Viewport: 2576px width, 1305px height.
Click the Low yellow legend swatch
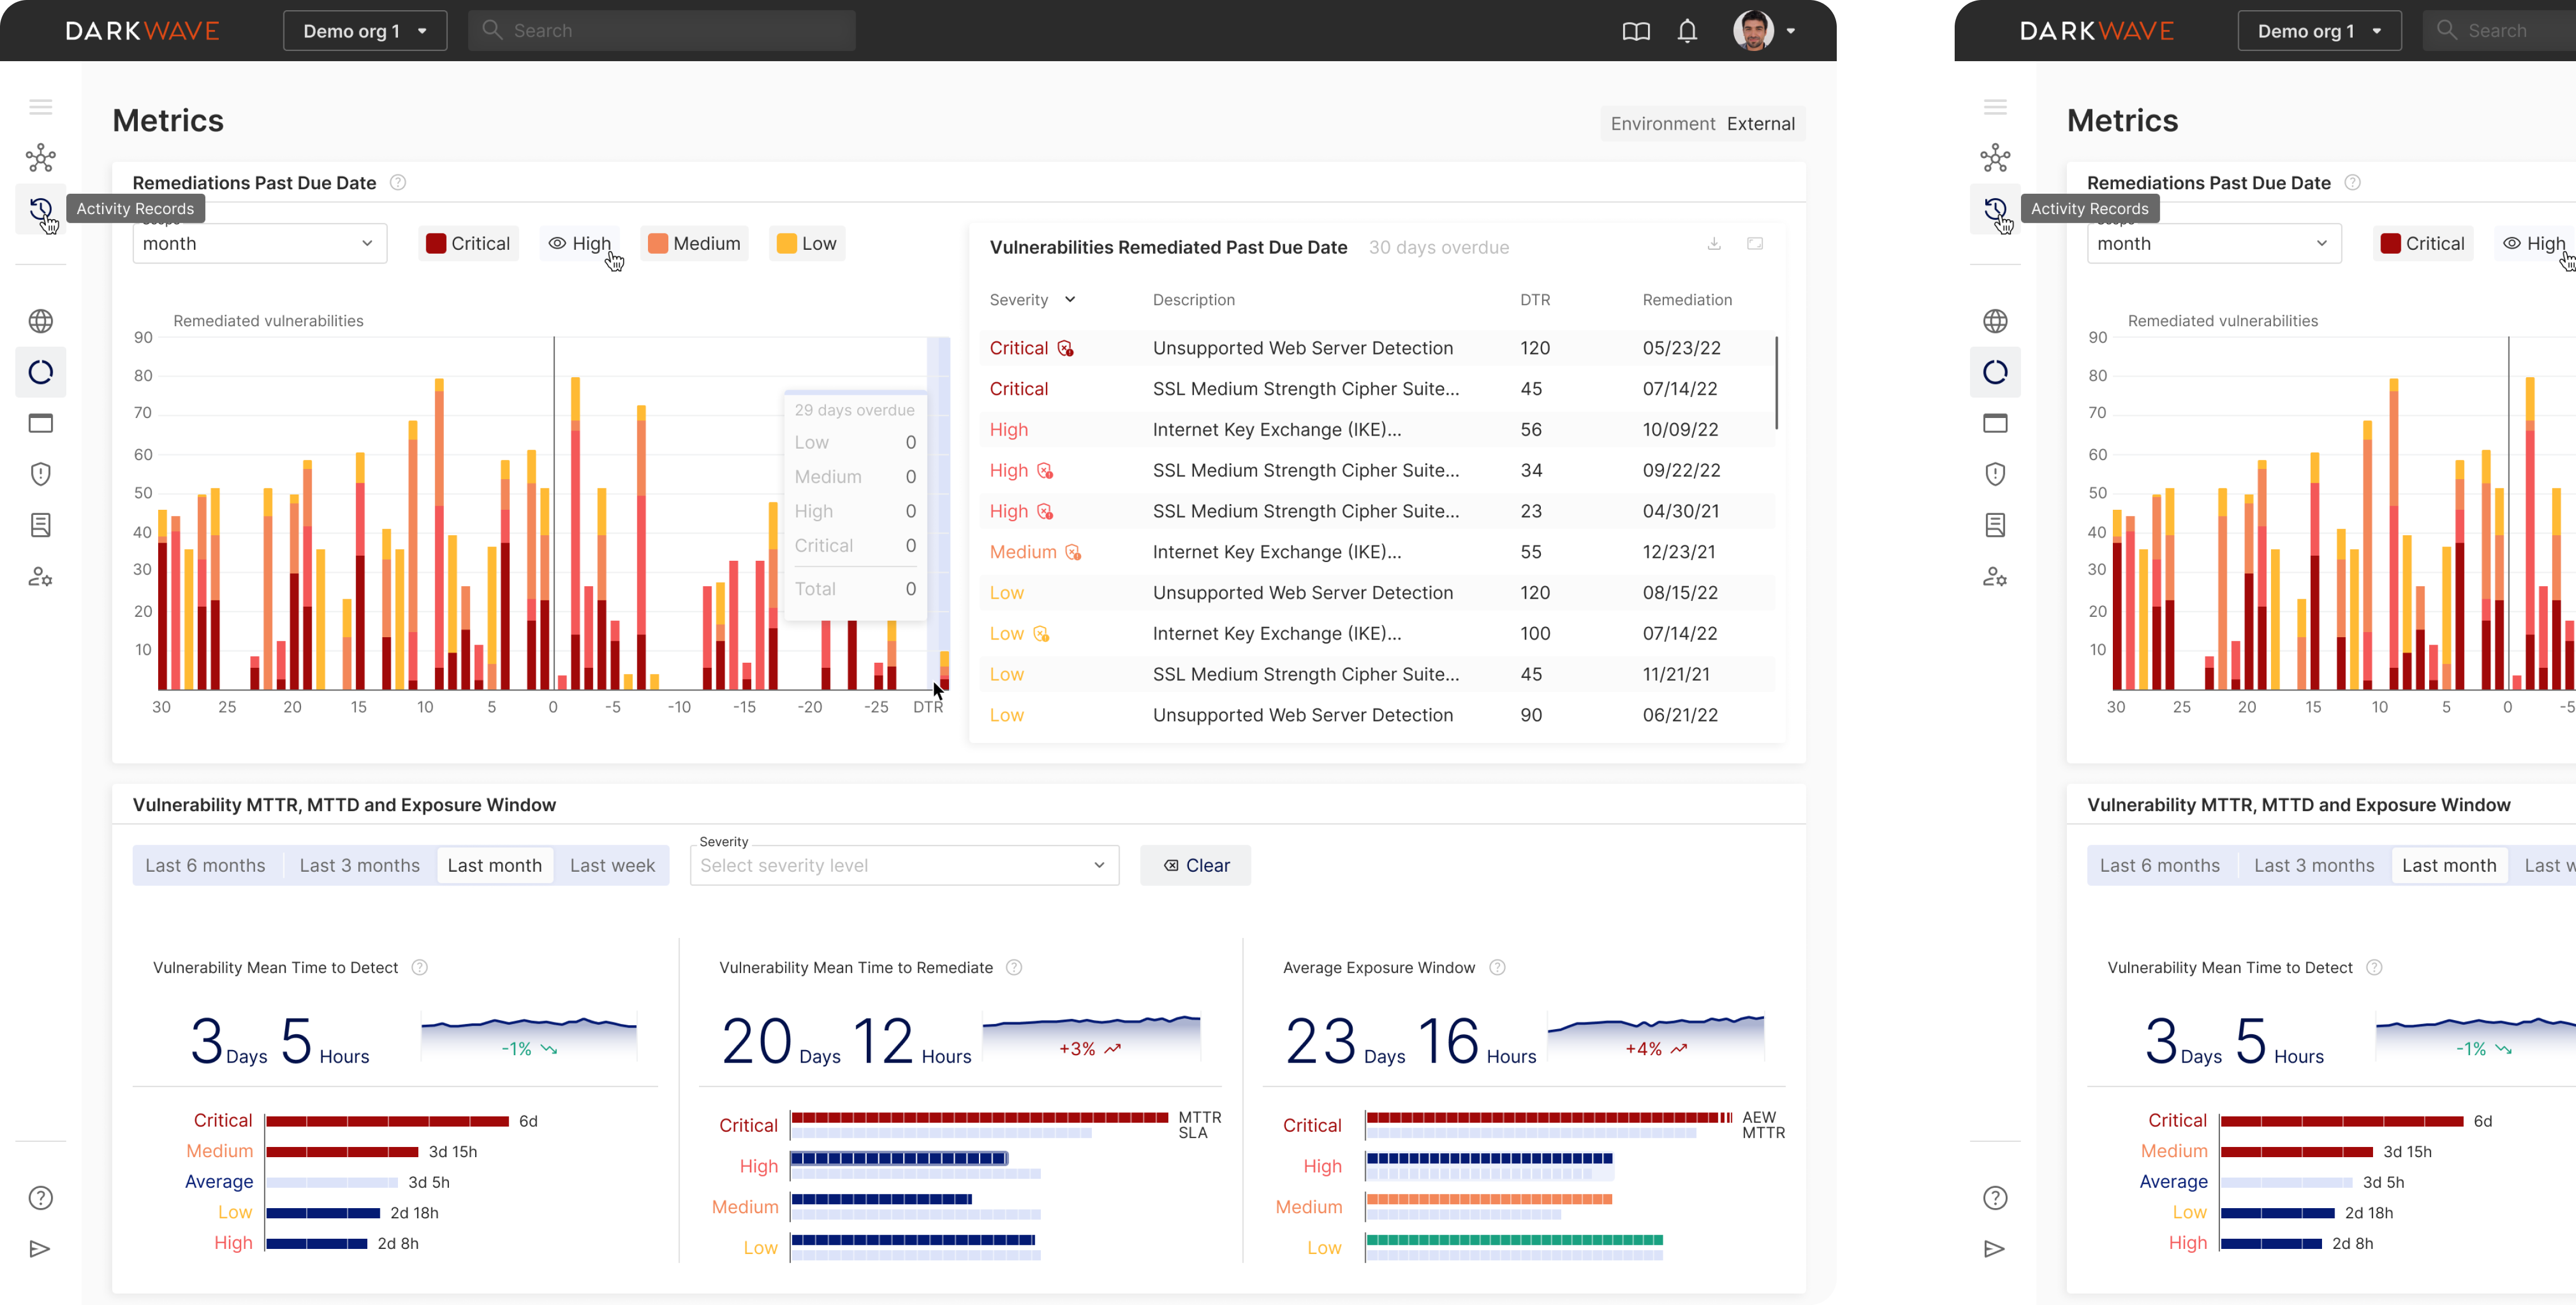point(787,244)
